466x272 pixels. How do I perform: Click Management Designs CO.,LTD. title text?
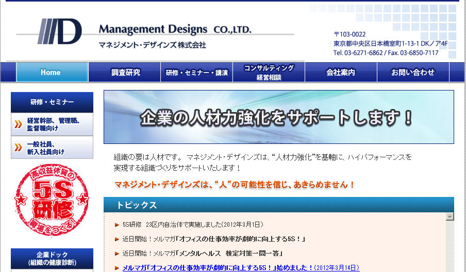click(x=175, y=29)
